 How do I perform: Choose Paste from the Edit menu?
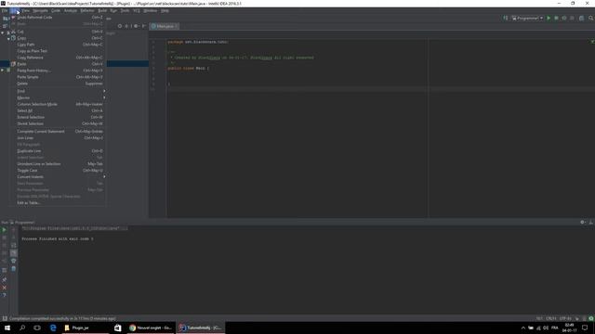pyautogui.click(x=58, y=64)
